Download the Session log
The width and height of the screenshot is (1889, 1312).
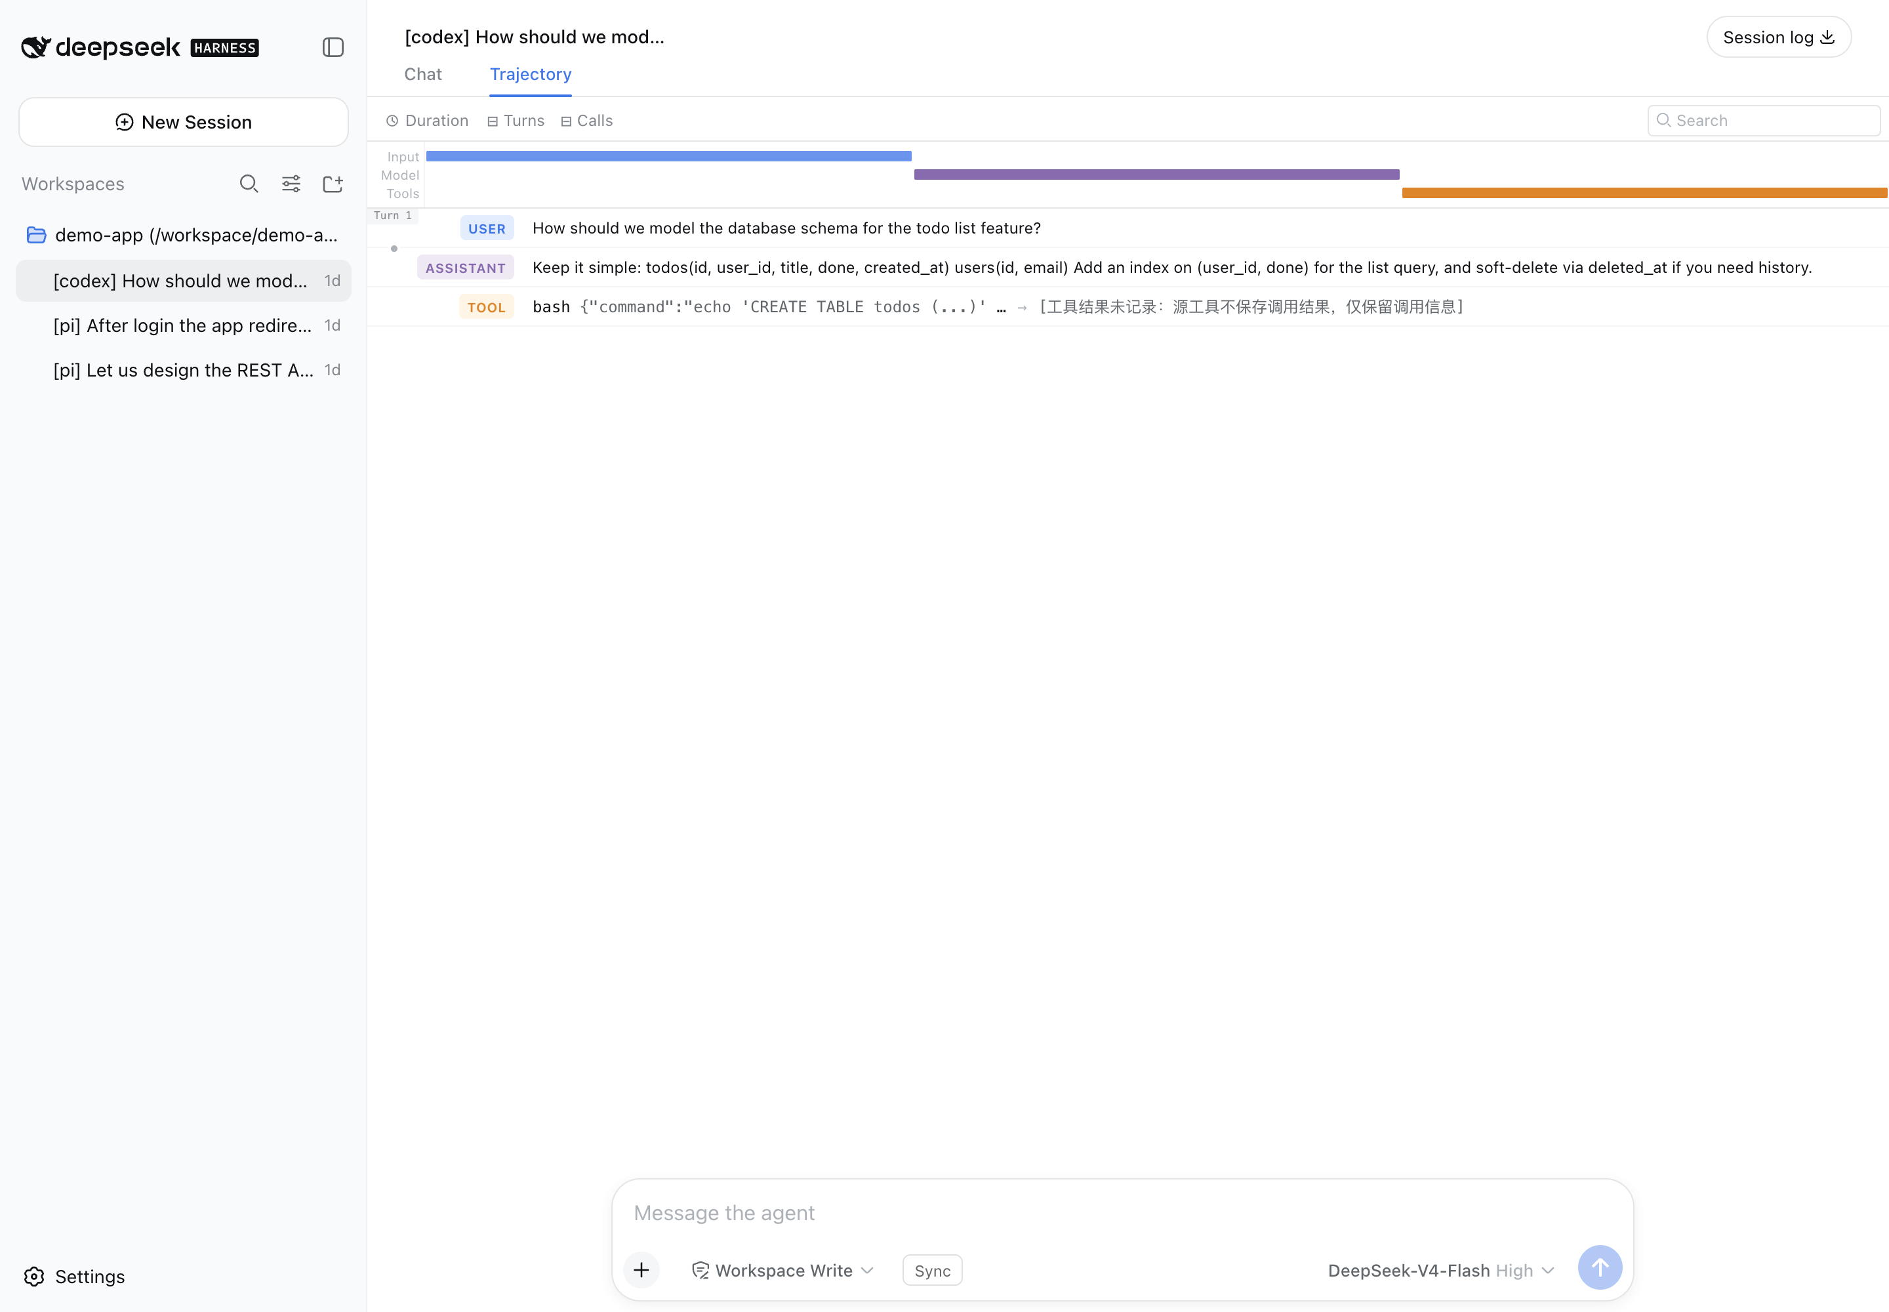[x=1779, y=37]
